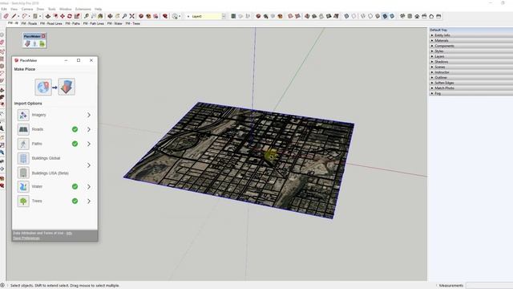
Task: Select the Rotate tool
Action: (70, 16)
